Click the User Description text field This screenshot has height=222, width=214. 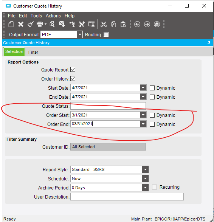coord(127,197)
